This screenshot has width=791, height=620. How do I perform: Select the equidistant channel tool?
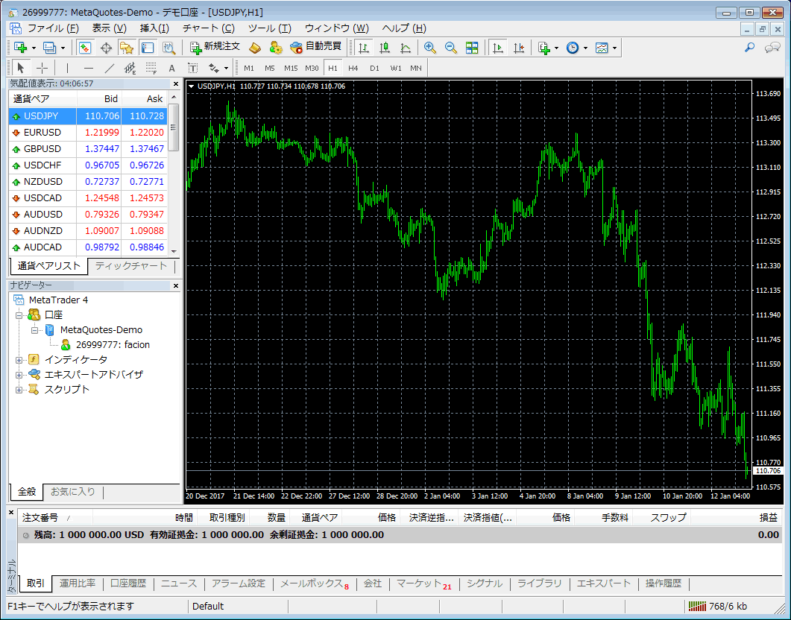(130, 68)
